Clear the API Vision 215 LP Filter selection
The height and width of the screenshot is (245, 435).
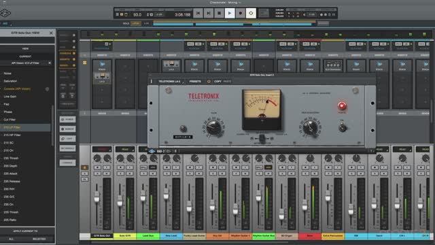[x=50, y=63]
